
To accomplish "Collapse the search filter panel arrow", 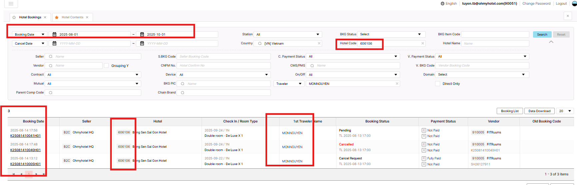I will tap(551, 42).
